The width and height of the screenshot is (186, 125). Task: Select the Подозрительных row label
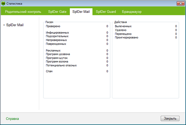(x=57, y=36)
